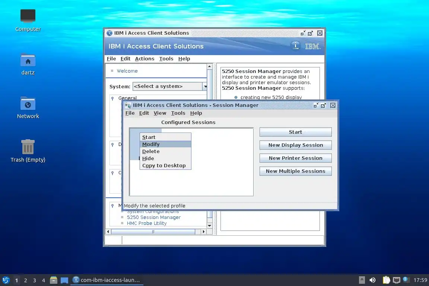The image size is (429, 286).
Task: Select Delete from the context menu
Action: (x=165, y=151)
